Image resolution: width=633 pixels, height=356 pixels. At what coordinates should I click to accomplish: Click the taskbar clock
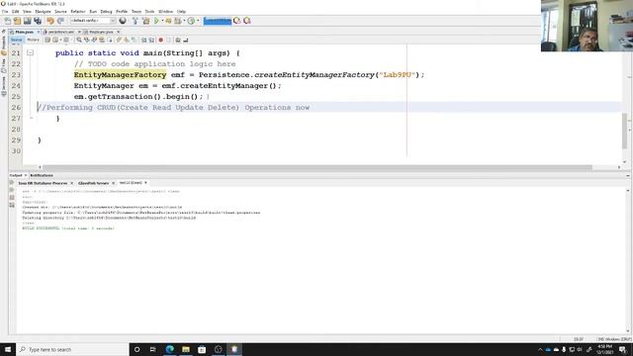604,349
